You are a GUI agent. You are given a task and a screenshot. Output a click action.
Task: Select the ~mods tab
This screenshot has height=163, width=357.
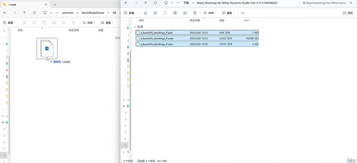tap(22, 4)
